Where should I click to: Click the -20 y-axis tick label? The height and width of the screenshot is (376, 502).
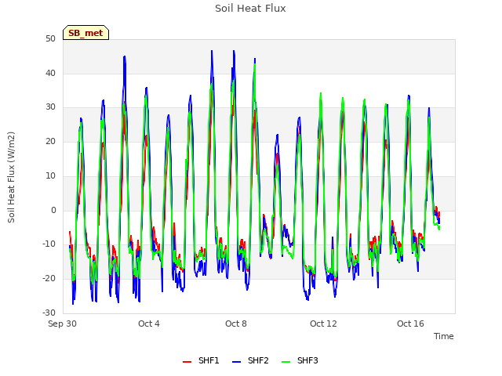coord(49,279)
